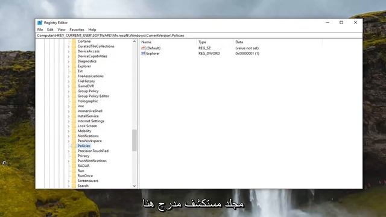The width and height of the screenshot is (386, 217).
Task: Select the Diagnostics folder icon
Action: click(x=74, y=61)
